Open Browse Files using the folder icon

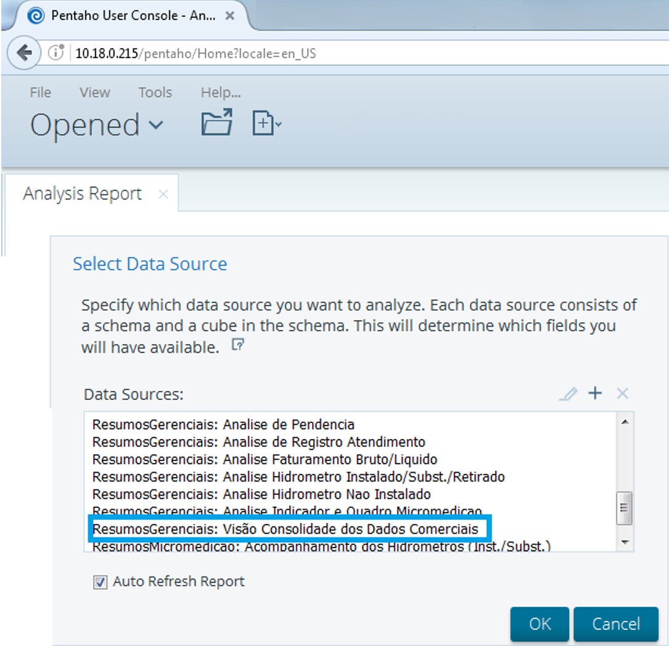coord(215,123)
